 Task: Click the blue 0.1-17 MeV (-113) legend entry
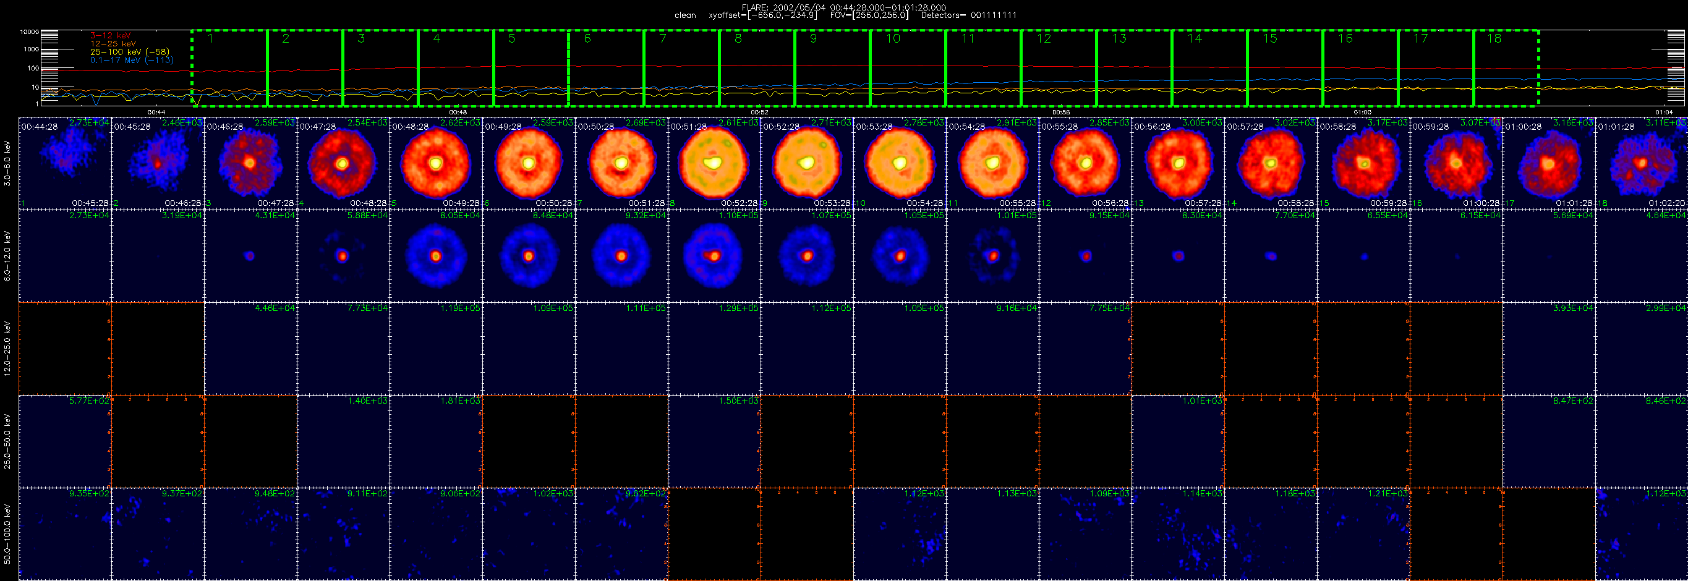coord(131,59)
